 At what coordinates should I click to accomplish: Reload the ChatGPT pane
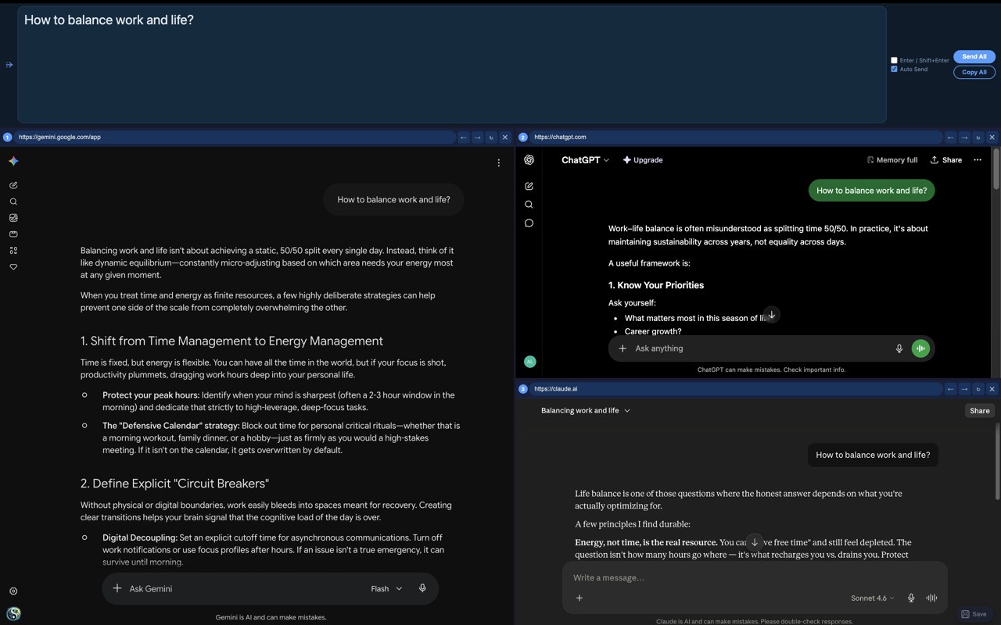pos(978,137)
